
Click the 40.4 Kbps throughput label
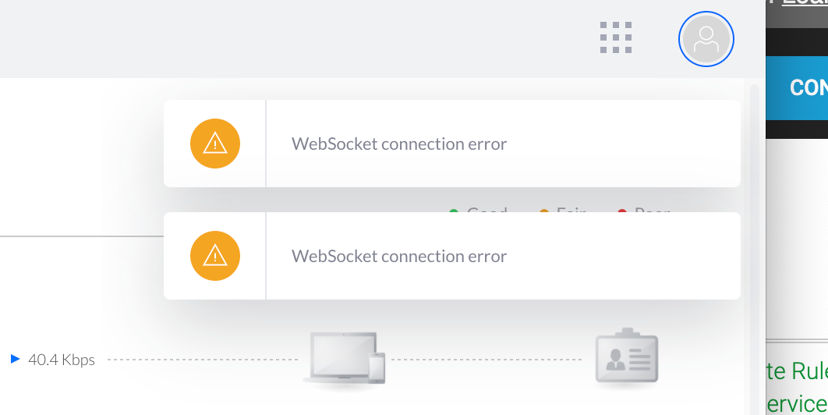(62, 360)
